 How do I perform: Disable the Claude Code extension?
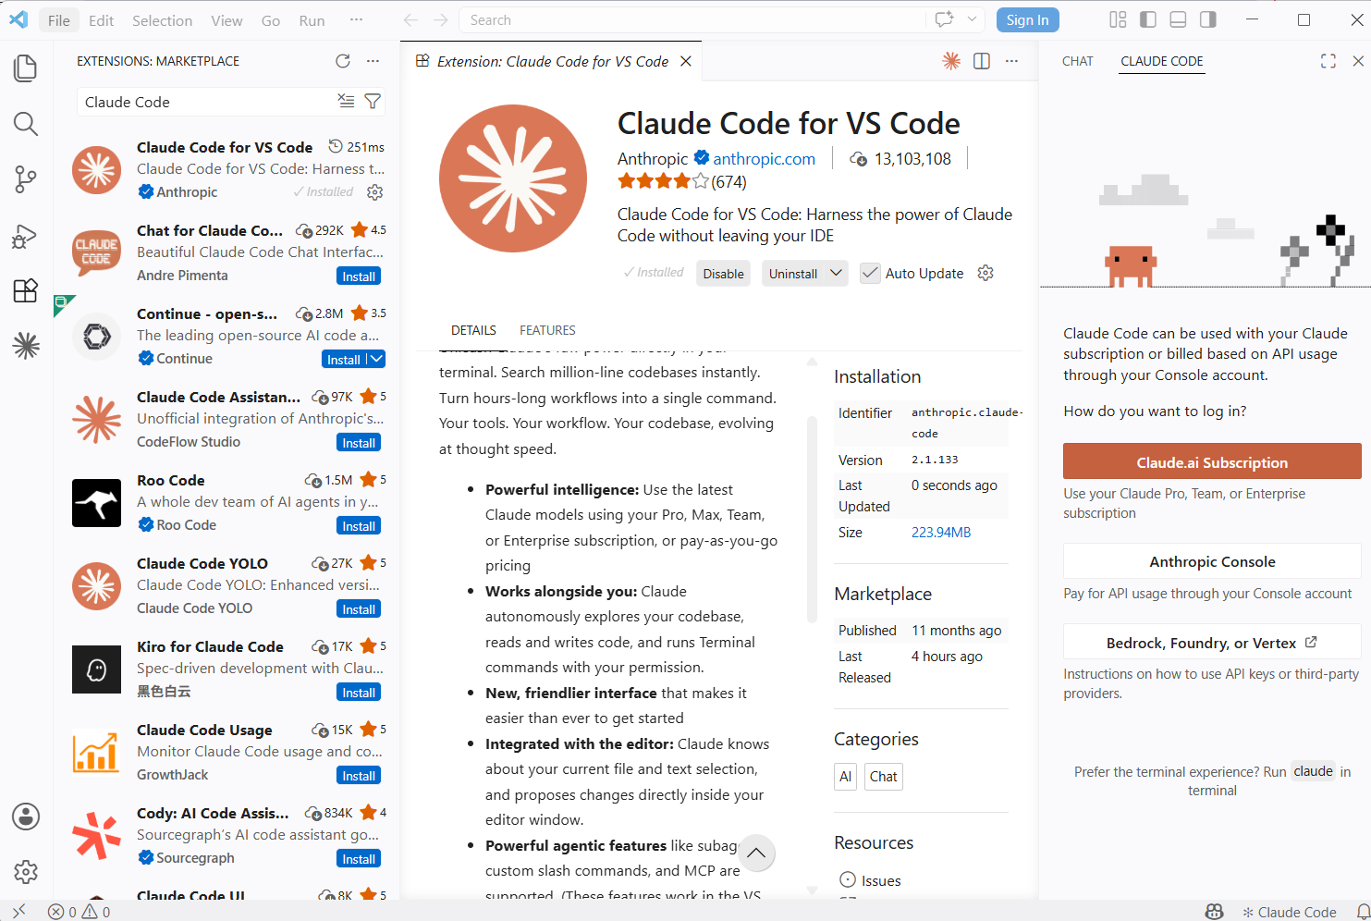coord(723,274)
